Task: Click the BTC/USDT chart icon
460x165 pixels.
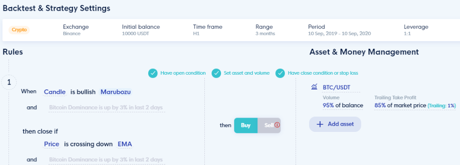Action: click(x=314, y=87)
